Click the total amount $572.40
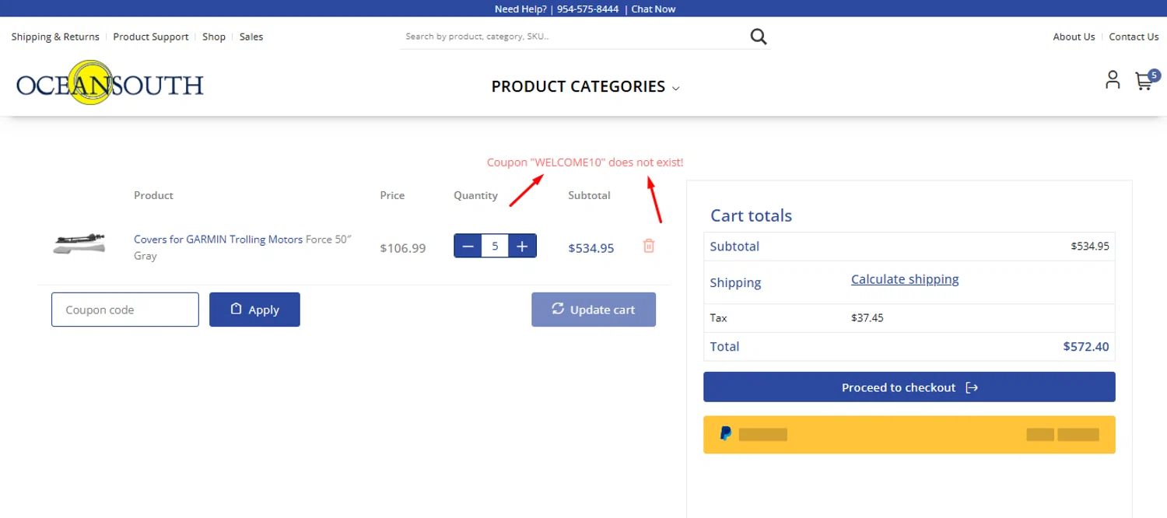Screen dimensions: 1167x518 (x=1086, y=347)
